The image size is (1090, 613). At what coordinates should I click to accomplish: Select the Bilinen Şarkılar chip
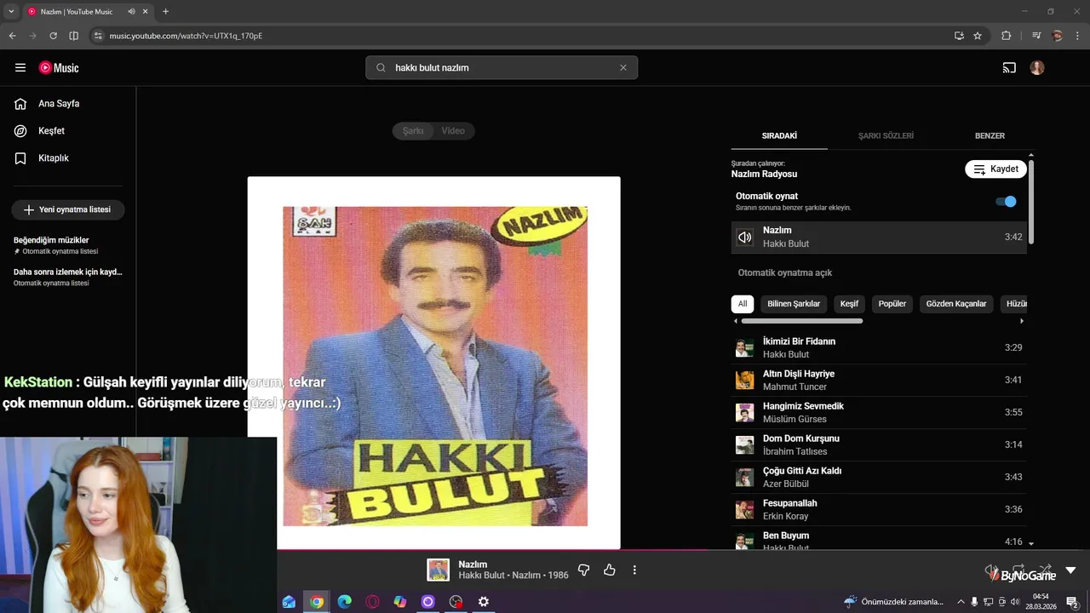tap(794, 304)
